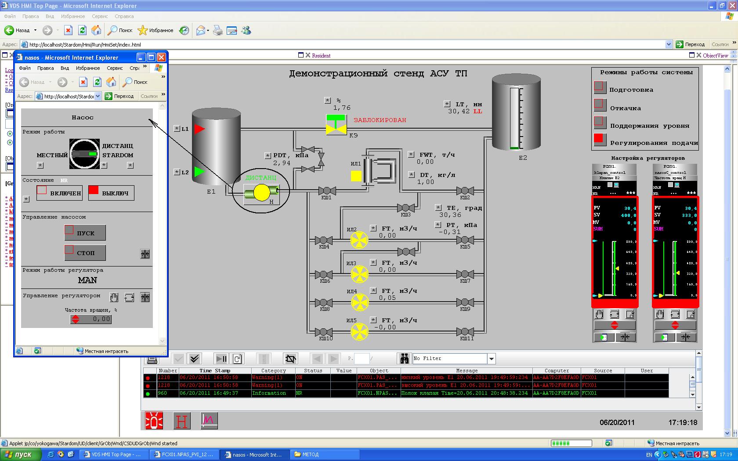Click the alarm list reload icon
Image resolution: width=738 pixels, height=461 pixels.
(237, 359)
